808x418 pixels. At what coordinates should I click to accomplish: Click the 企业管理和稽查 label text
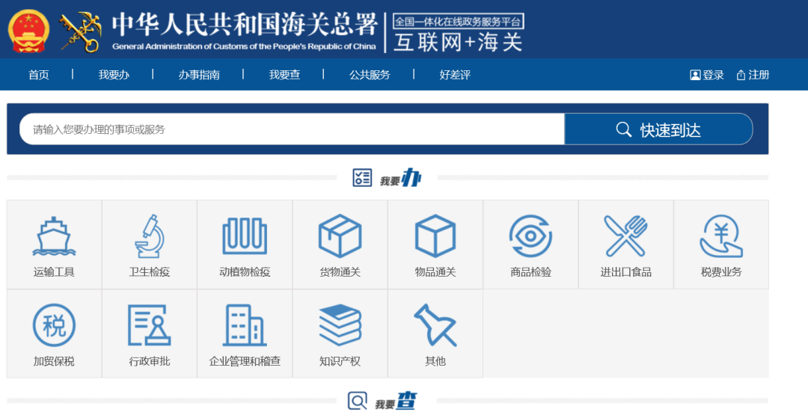click(x=245, y=361)
